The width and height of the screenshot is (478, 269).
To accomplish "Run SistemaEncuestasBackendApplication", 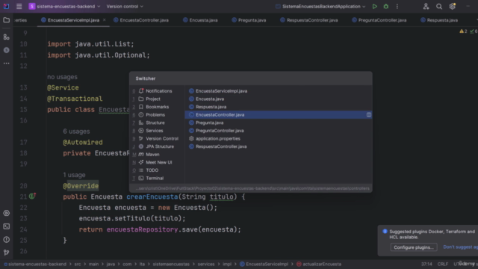I will pos(375,7).
